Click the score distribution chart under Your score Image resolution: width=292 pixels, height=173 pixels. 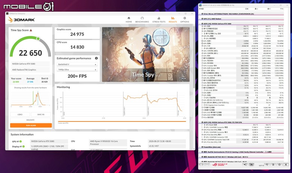pyautogui.click(x=31, y=99)
